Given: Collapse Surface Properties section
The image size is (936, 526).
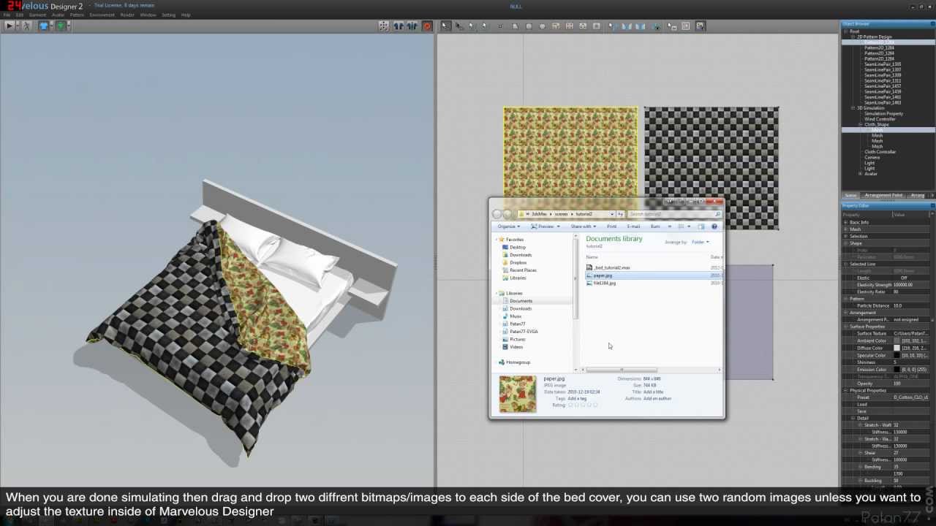Looking at the screenshot, I should [846, 327].
